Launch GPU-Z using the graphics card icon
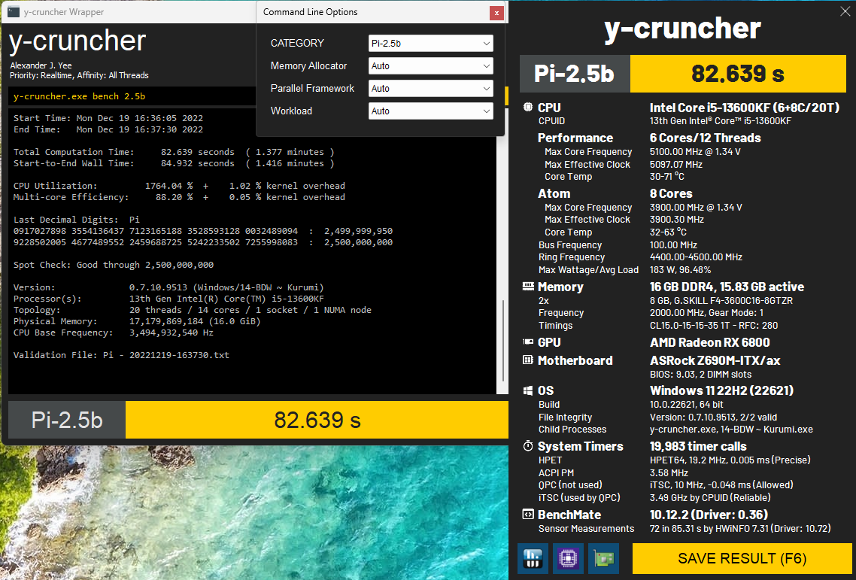This screenshot has width=856, height=580. 604,558
